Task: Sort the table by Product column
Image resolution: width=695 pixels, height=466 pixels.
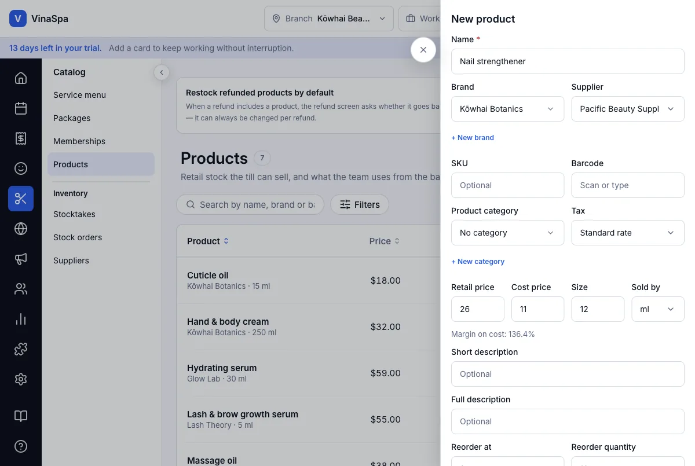Action: [x=208, y=241]
